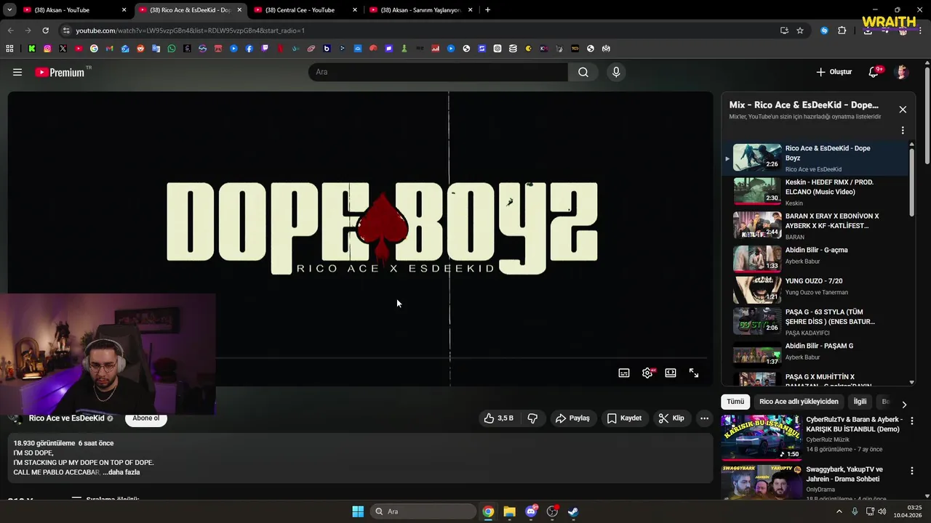Image resolution: width=931 pixels, height=523 pixels.
Task: Toggle subtitles in the video player
Action: click(x=624, y=373)
